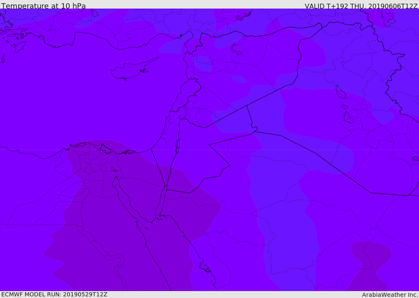
Task: Click the 'VALID T+192 THU. 20190606T12Z' label
Action: click(x=361, y=6)
